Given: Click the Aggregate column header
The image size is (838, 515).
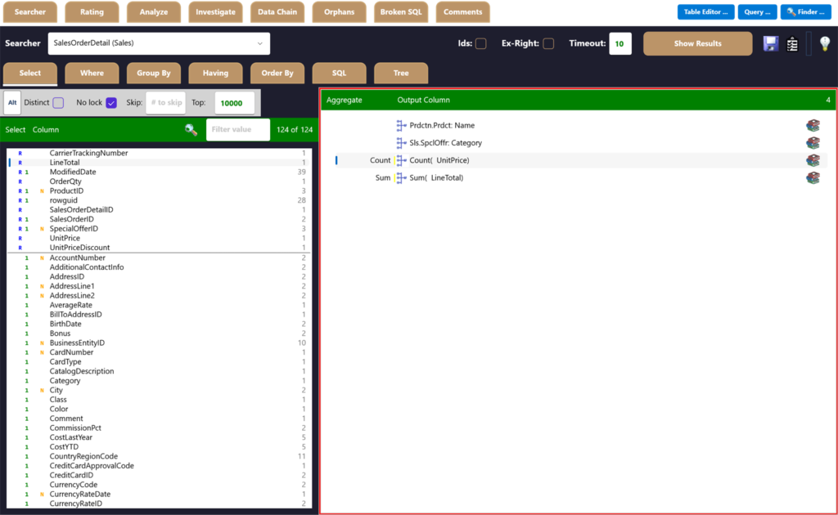Looking at the screenshot, I should point(345,100).
